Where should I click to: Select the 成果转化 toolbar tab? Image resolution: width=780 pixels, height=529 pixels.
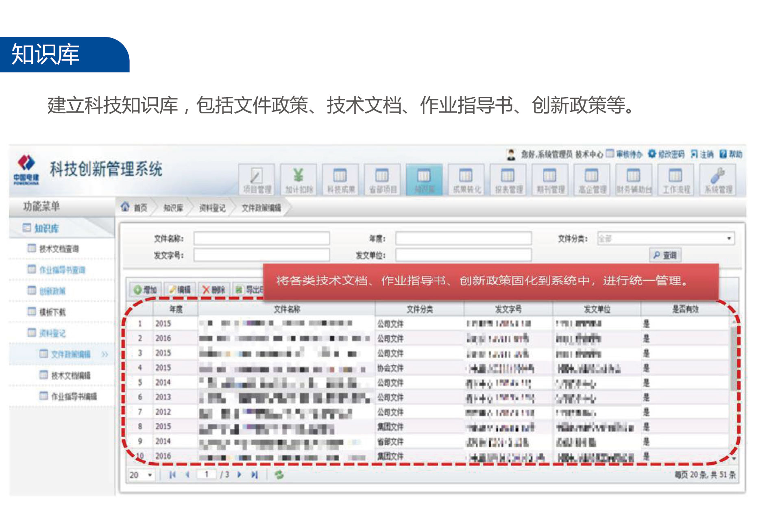click(x=466, y=180)
